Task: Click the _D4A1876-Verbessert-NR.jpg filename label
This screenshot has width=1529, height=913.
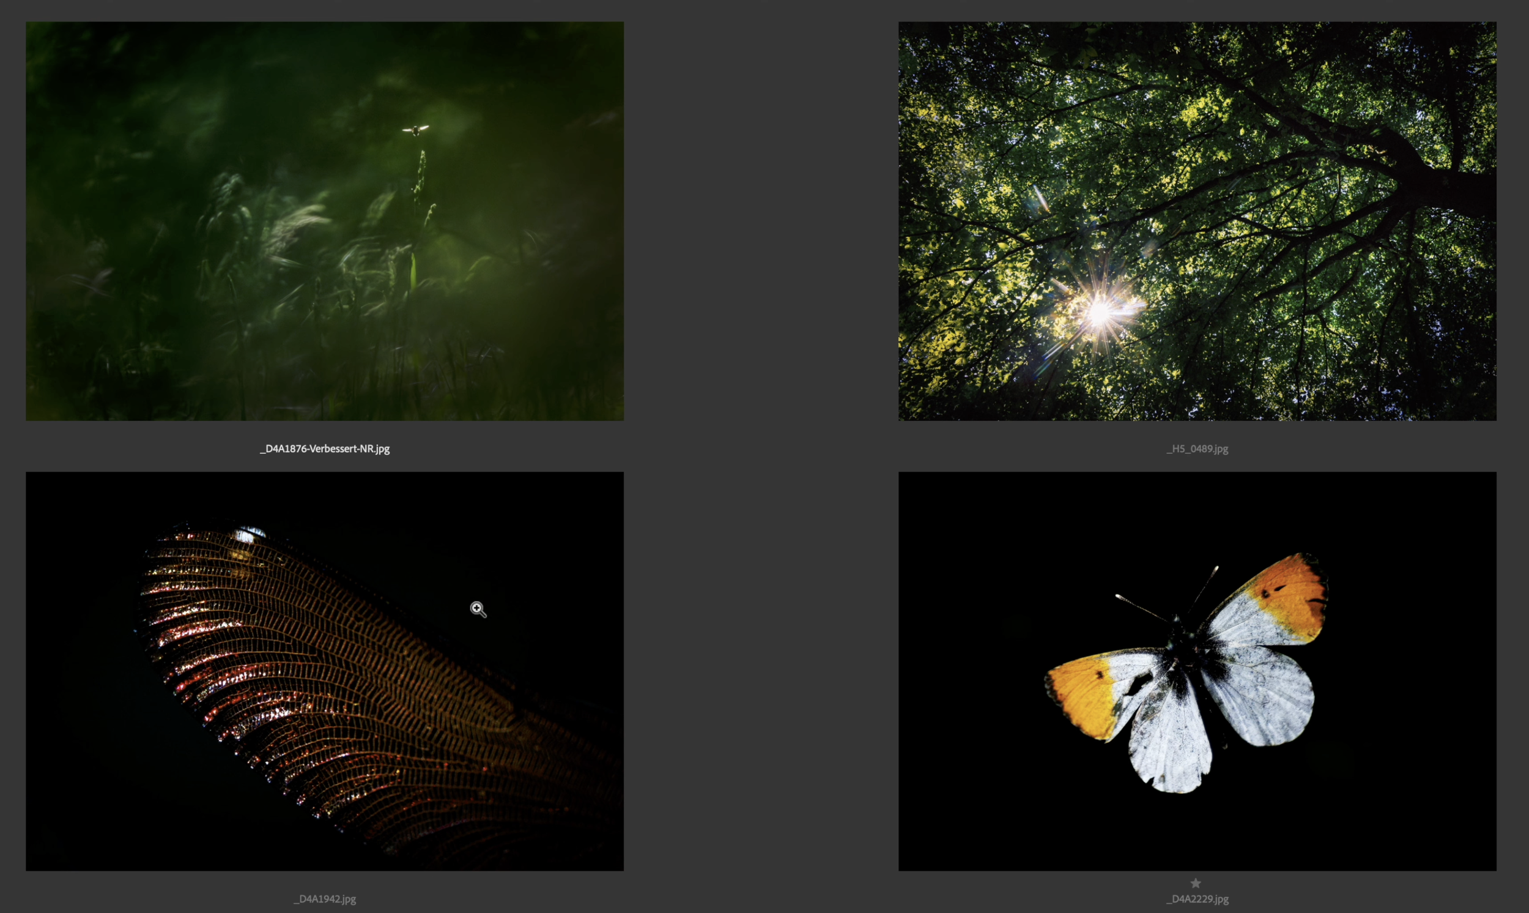Action: coord(325,449)
